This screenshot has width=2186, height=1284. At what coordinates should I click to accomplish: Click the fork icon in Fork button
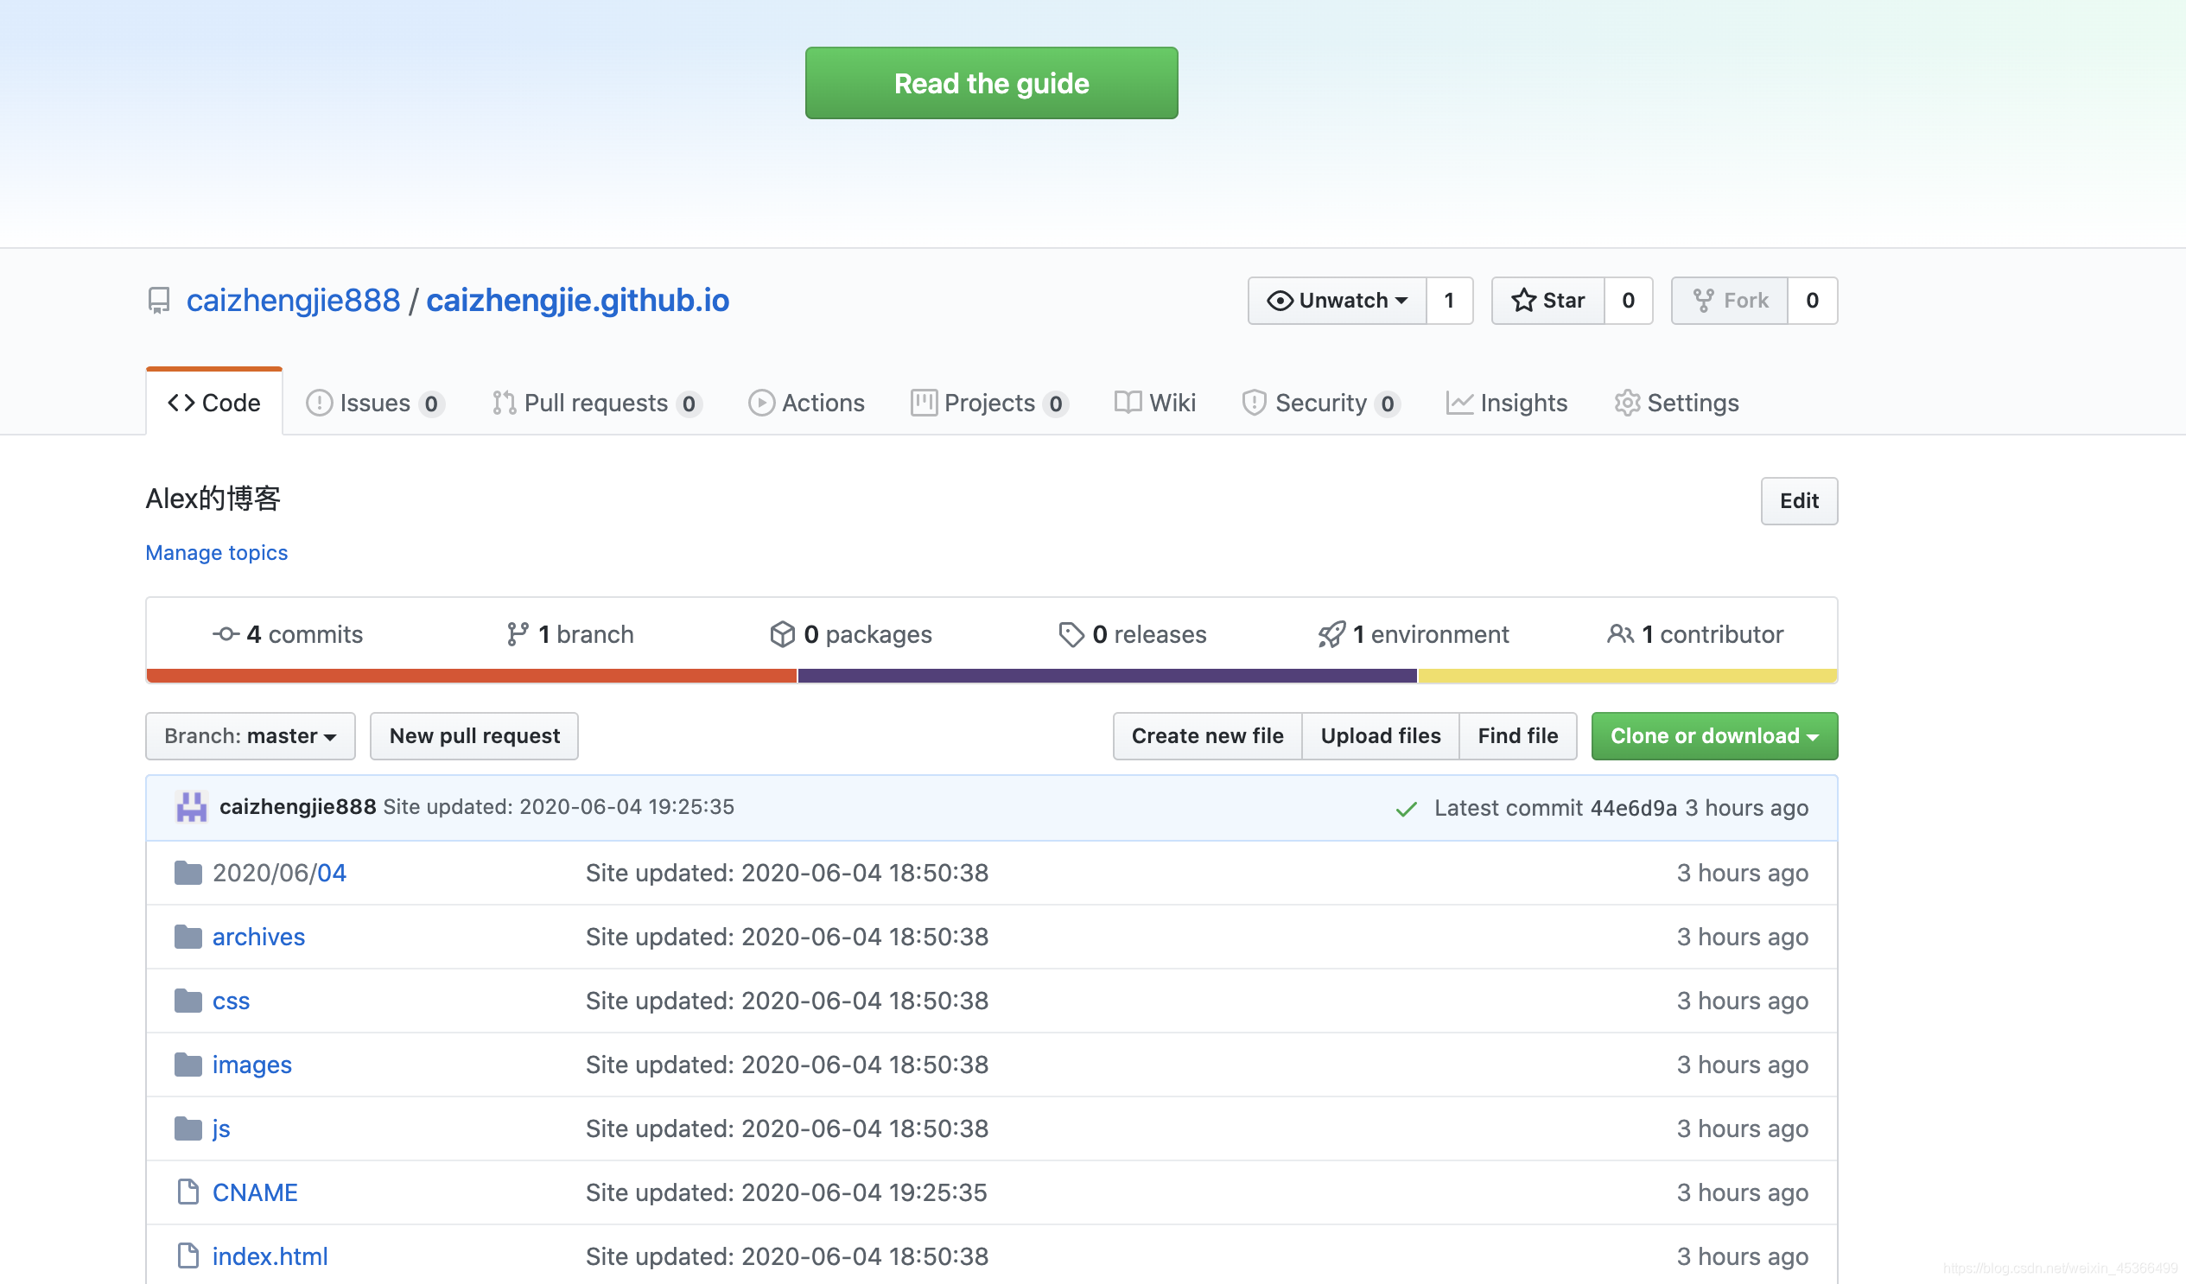(1704, 300)
